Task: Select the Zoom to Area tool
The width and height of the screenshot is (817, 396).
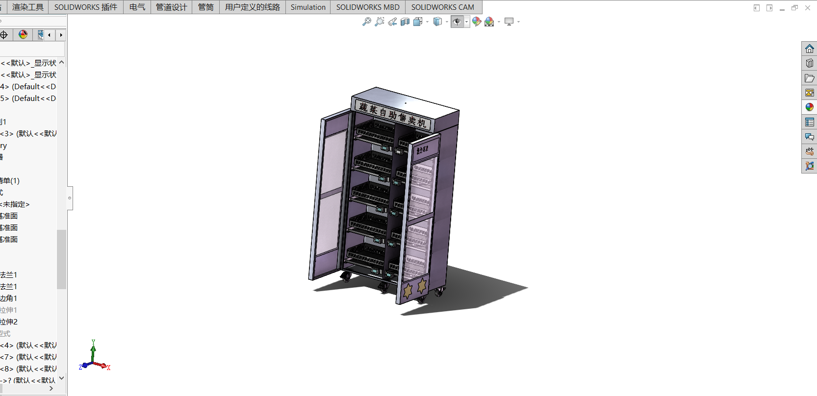Action: point(379,22)
